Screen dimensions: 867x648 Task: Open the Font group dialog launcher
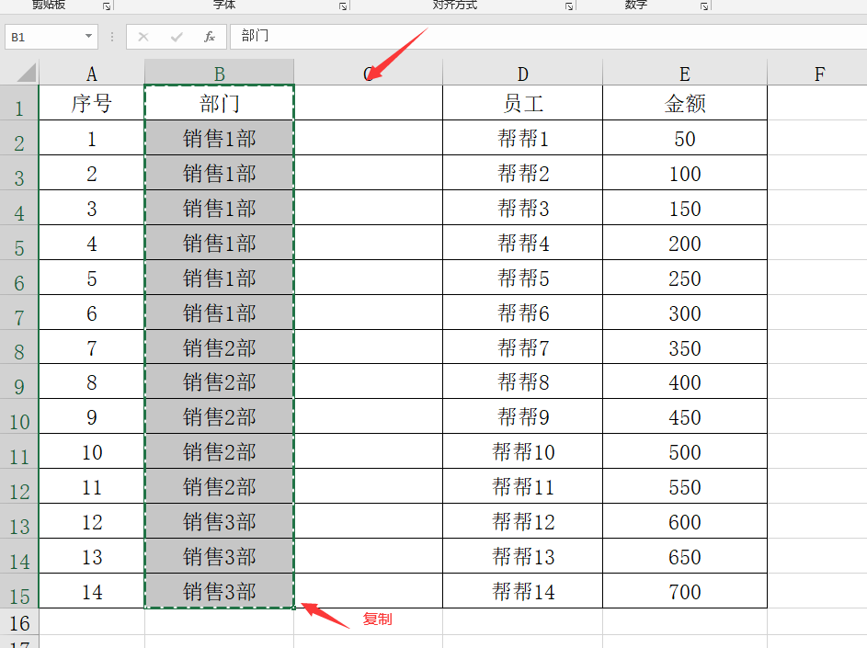343,6
